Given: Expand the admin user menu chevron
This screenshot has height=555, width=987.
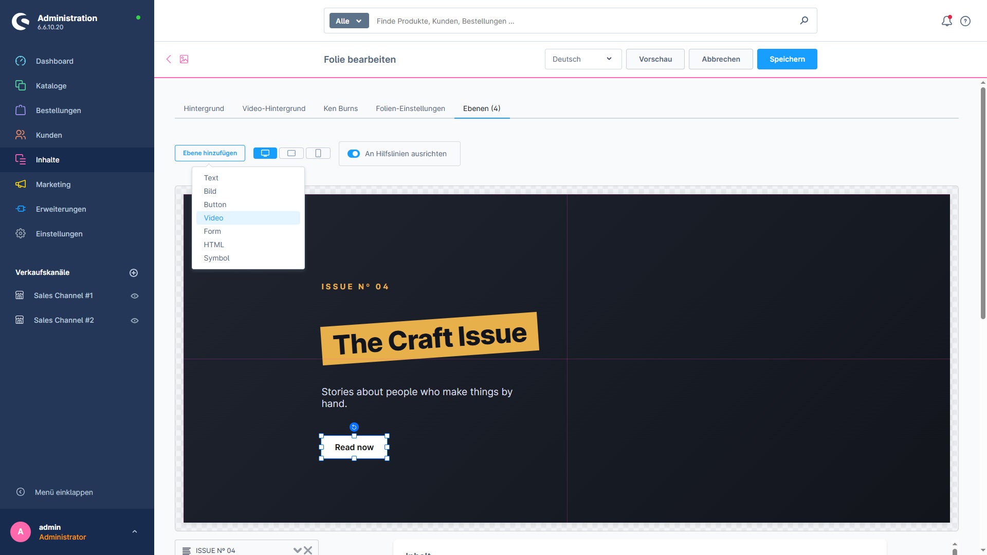Looking at the screenshot, I should [135, 532].
